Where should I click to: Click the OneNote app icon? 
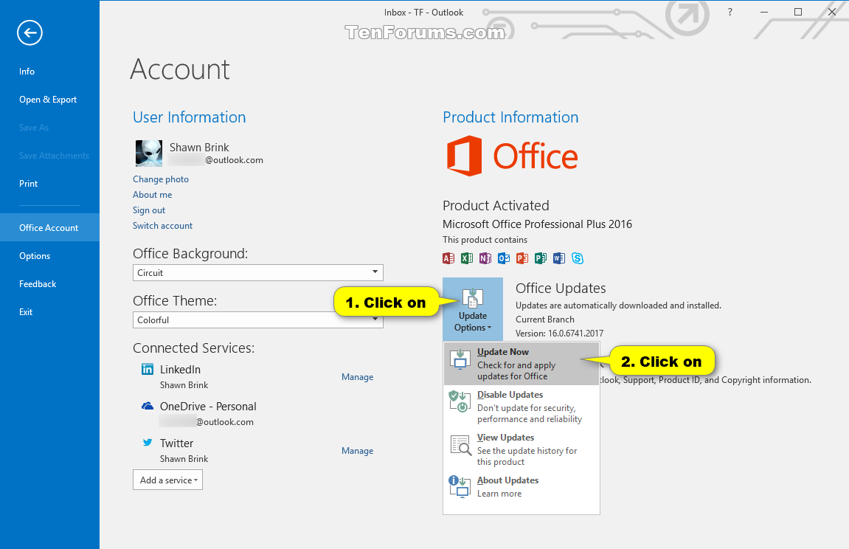[485, 258]
